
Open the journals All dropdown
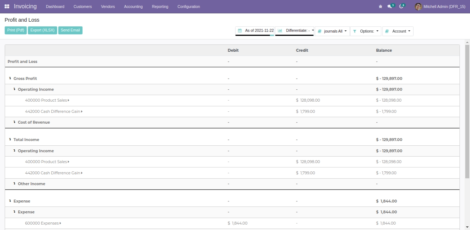click(332, 31)
